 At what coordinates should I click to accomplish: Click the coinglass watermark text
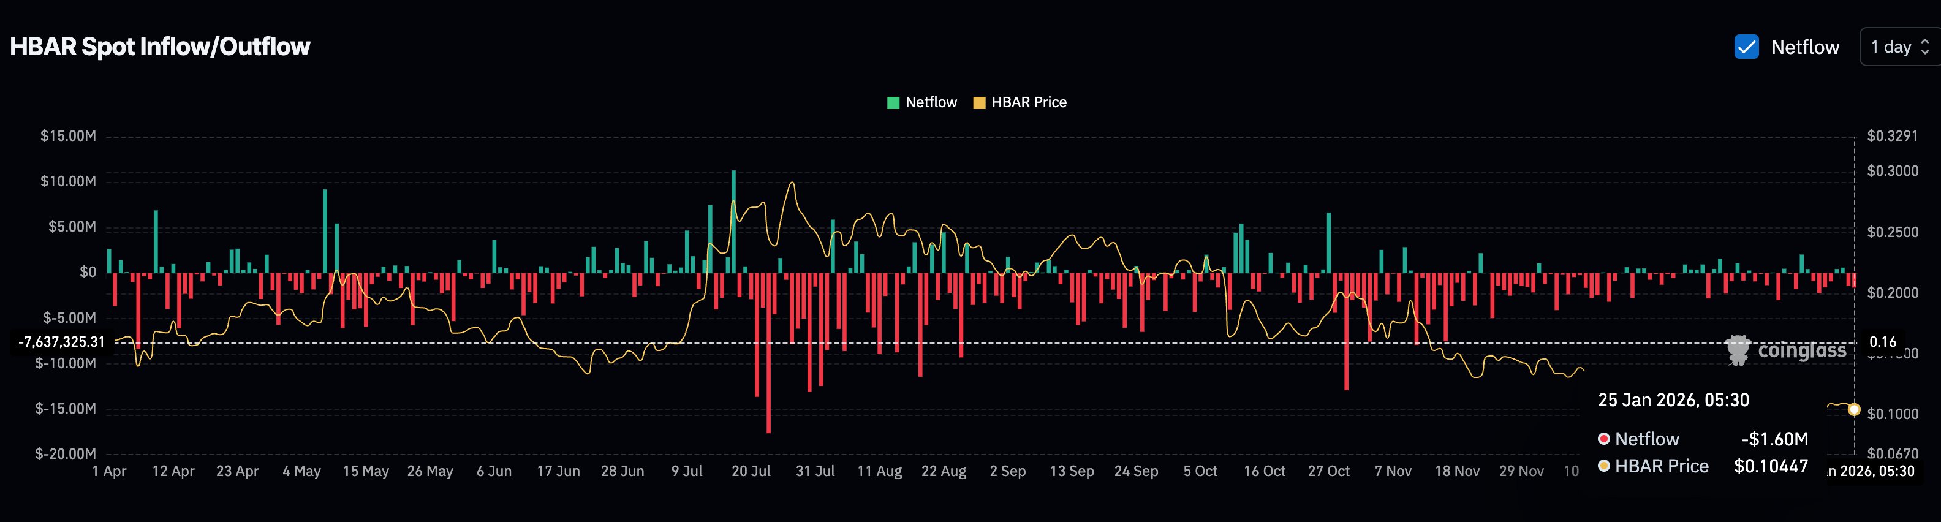point(1801,350)
